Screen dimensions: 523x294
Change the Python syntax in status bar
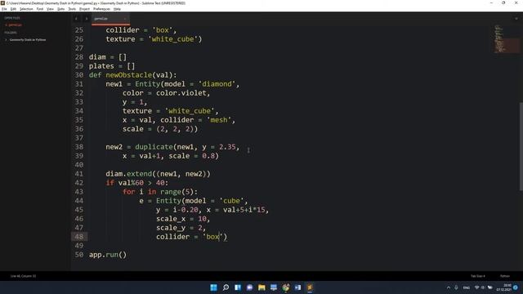coord(505,276)
